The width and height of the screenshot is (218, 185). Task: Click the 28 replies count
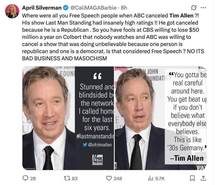(33, 178)
